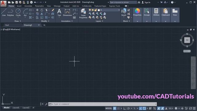Switch to the Manage tab
Viewport: 197px width, 111px height.
click(x=57, y=6)
